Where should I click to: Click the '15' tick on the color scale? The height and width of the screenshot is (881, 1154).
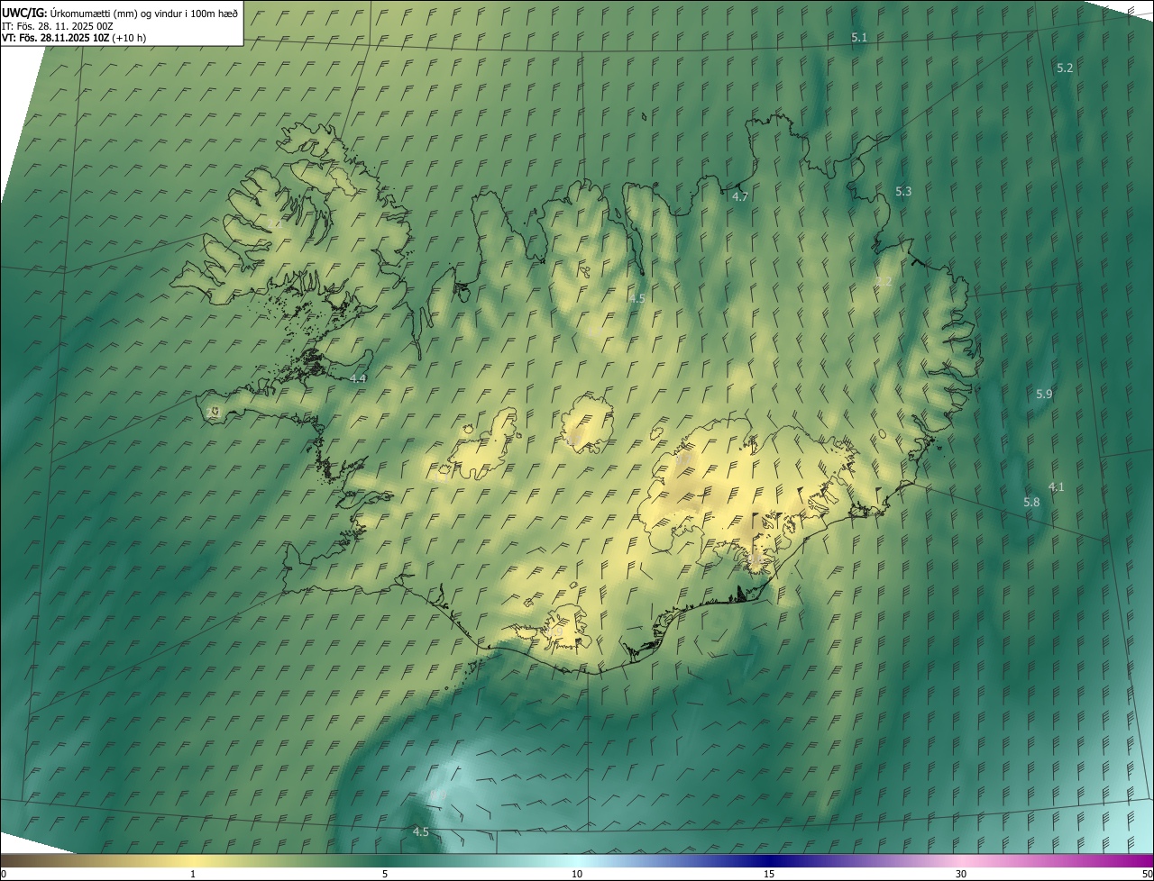click(769, 874)
